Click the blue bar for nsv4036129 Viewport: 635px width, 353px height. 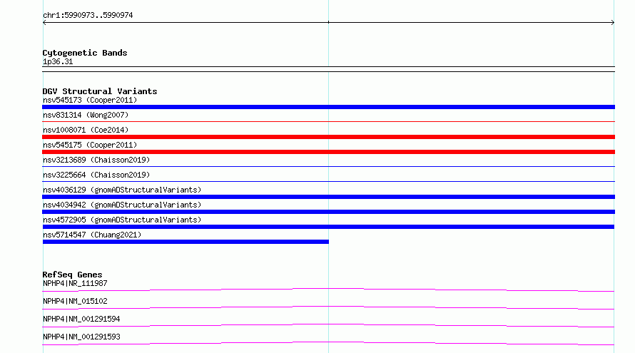tap(328, 197)
